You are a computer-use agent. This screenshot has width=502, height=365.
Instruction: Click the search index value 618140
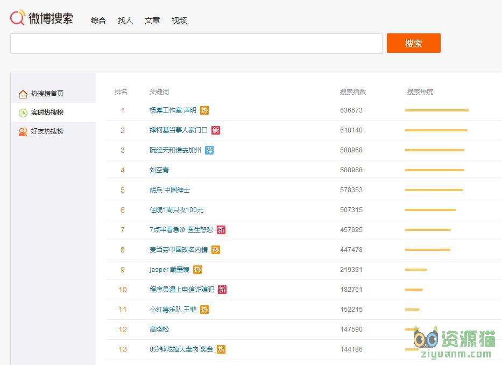351,130
